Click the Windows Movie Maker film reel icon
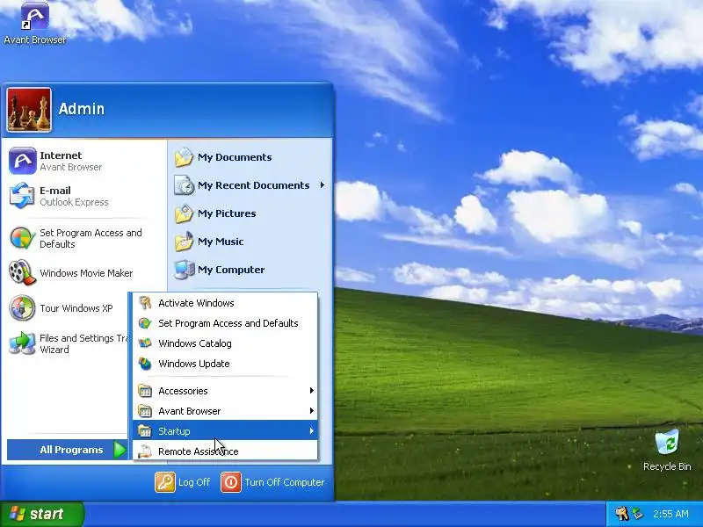 pyautogui.click(x=23, y=272)
